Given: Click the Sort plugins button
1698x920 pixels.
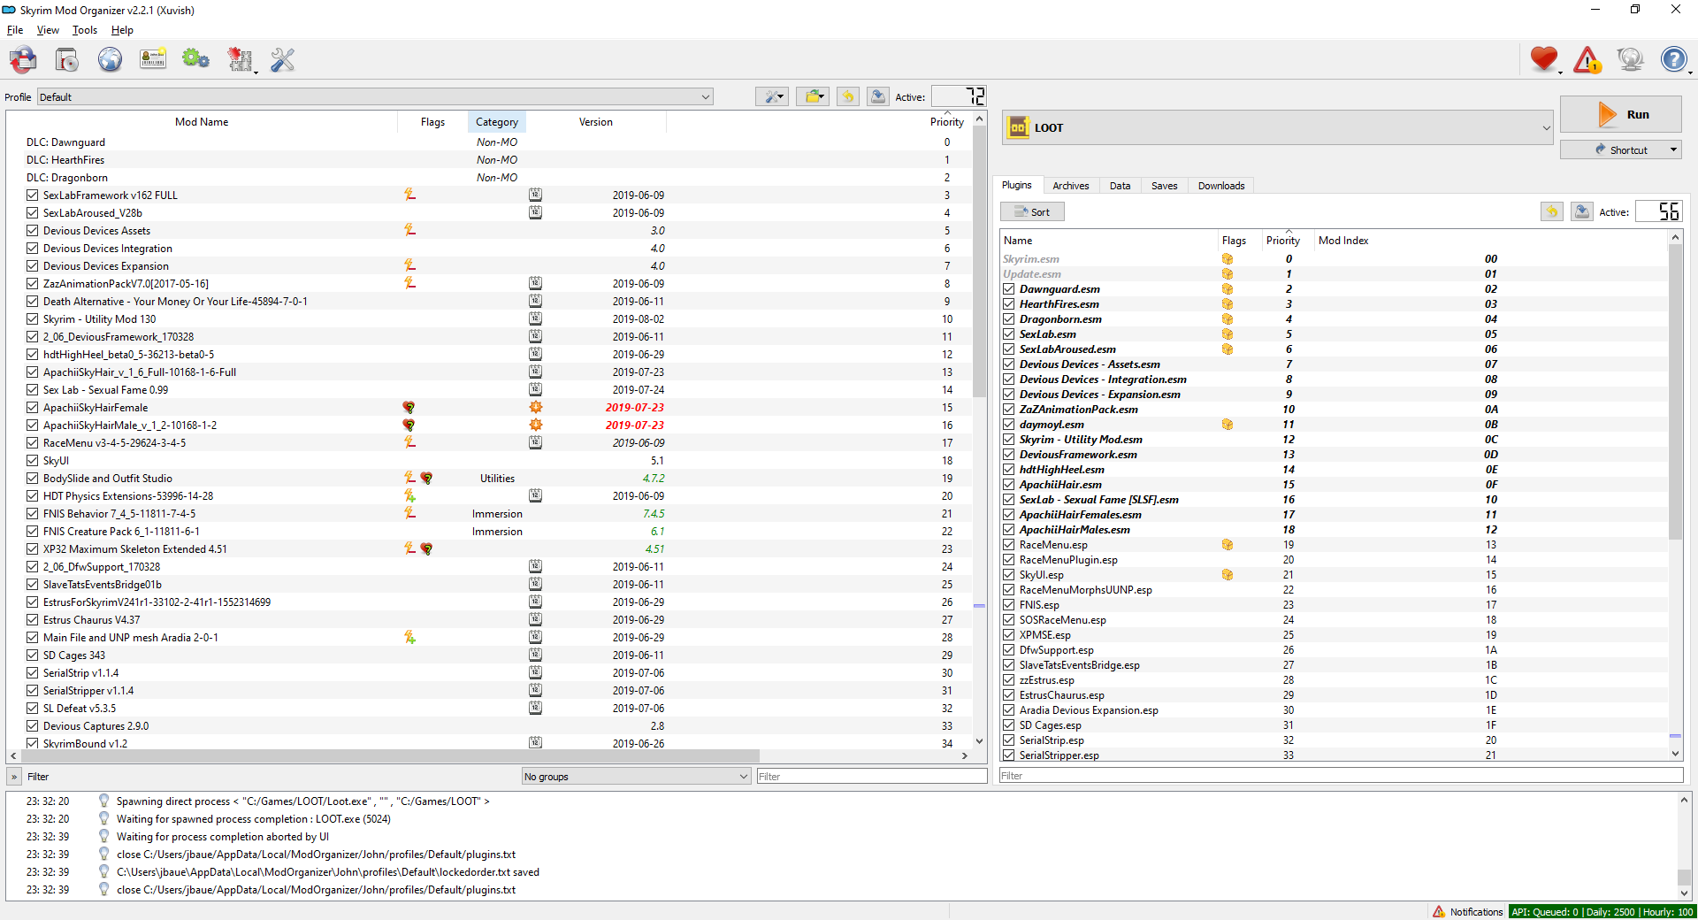Looking at the screenshot, I should [x=1032, y=212].
